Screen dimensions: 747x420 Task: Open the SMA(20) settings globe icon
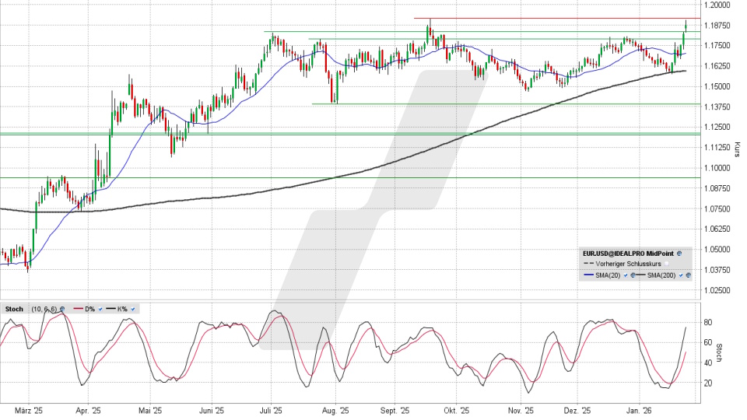click(x=632, y=275)
